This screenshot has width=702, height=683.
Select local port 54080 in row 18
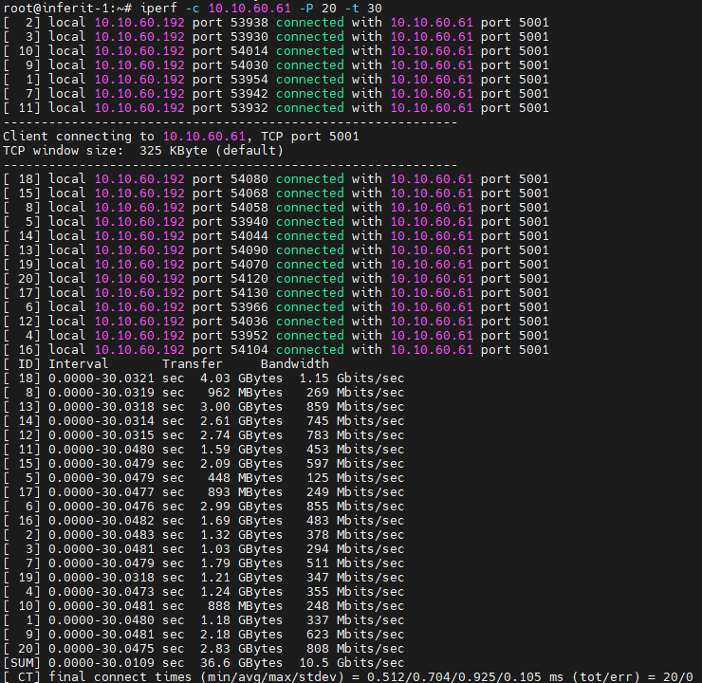[249, 179]
